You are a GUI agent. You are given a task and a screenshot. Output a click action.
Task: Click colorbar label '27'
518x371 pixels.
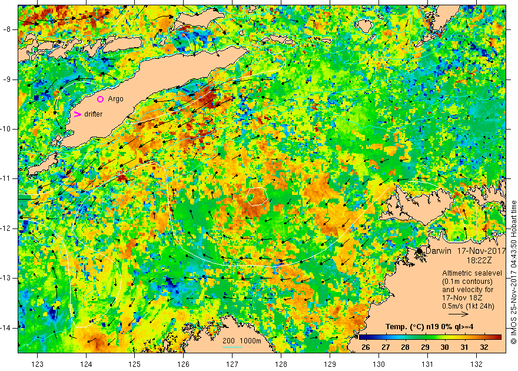click(x=385, y=347)
